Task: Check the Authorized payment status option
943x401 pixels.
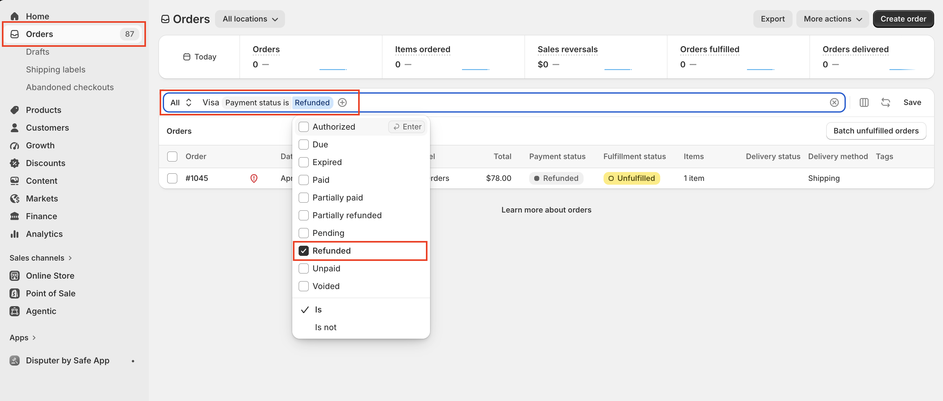Action: coord(303,127)
